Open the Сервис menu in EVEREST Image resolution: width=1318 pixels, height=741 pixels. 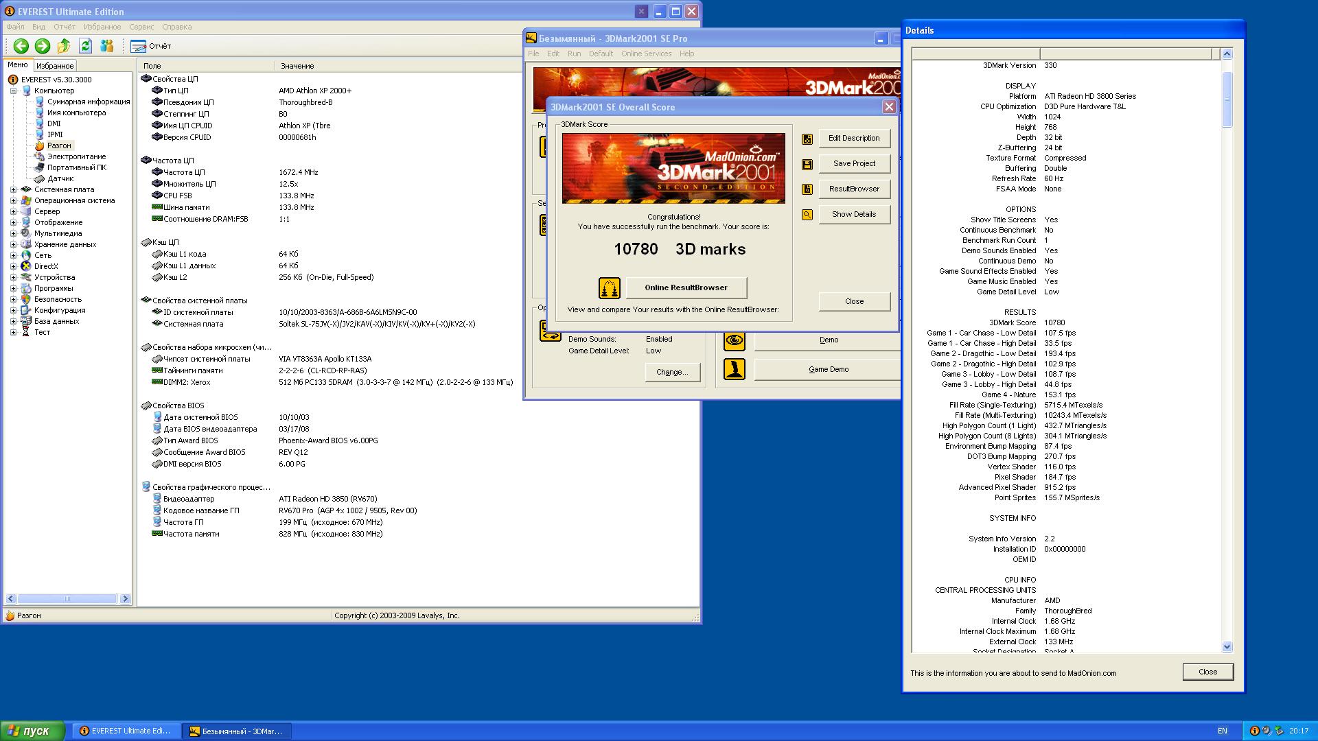141,27
